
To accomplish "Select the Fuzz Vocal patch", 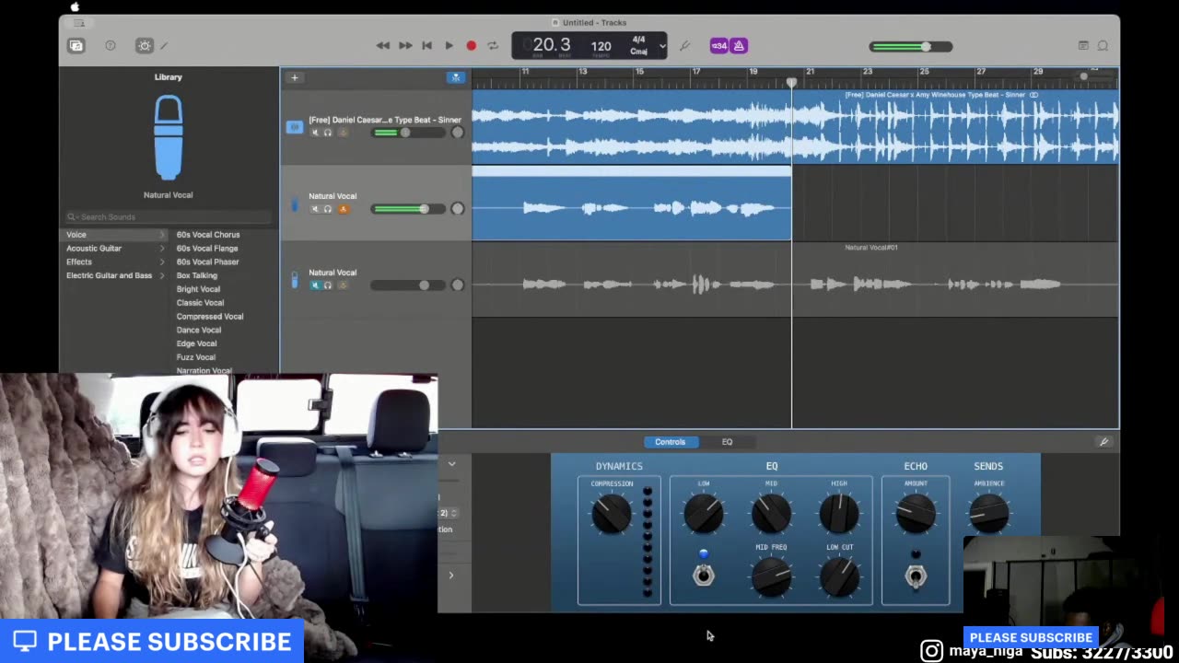I will [196, 357].
